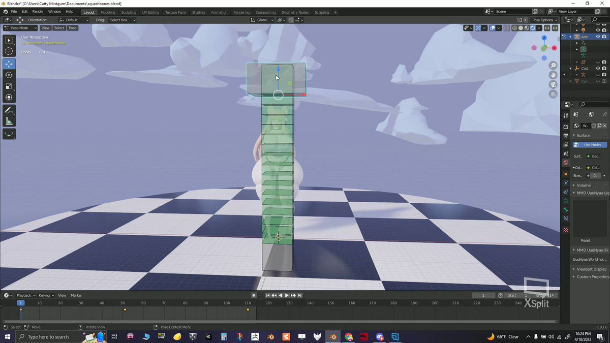
Task: Select the keyframe diamond at frame 110
Action: pos(248,309)
